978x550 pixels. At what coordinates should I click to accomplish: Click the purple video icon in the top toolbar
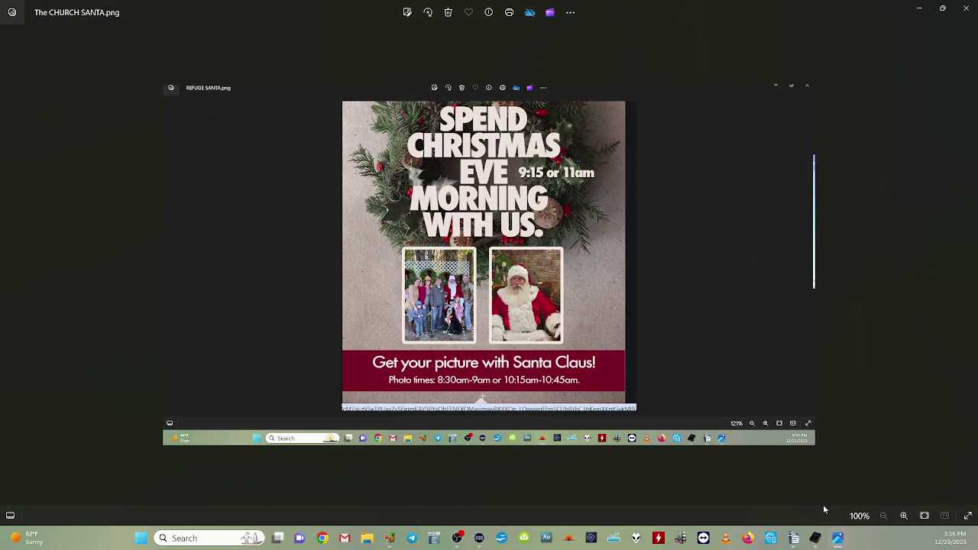point(550,12)
